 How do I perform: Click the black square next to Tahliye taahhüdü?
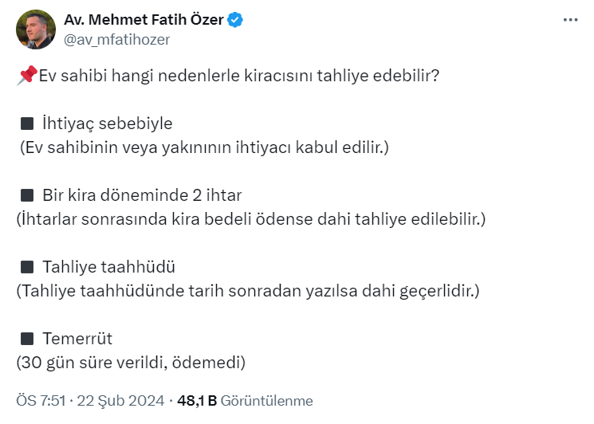(x=27, y=267)
